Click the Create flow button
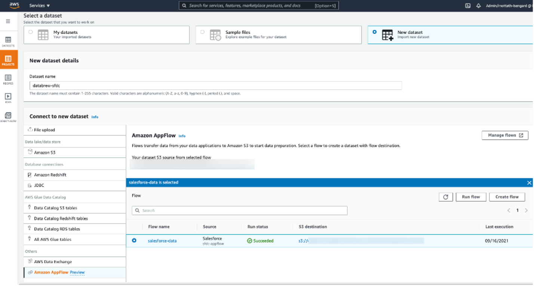534x286 pixels. coord(507,197)
